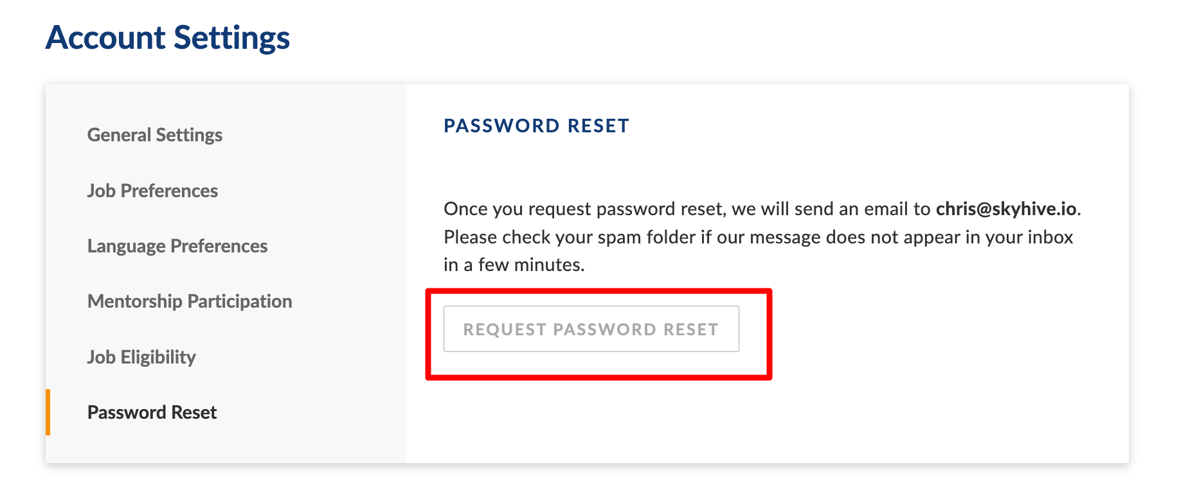
Task: Open the General Settings section
Action: (155, 135)
